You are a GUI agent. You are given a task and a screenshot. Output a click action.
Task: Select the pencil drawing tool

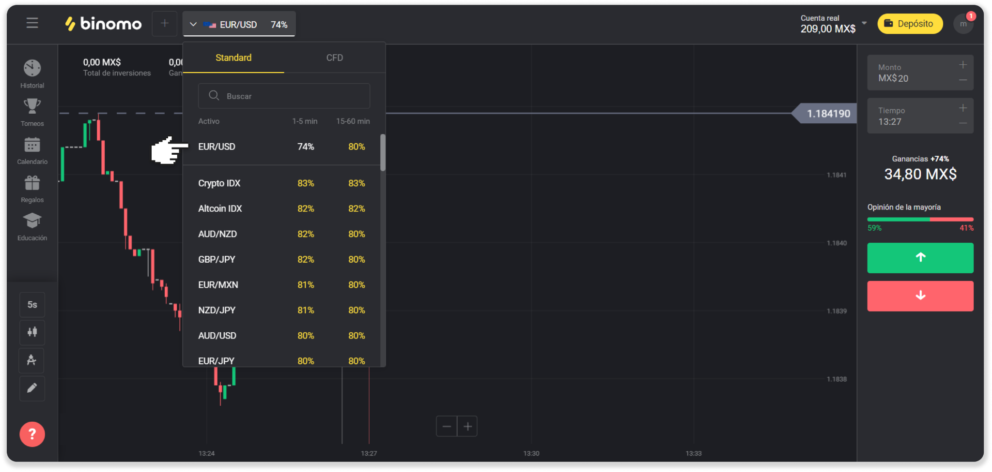click(x=32, y=388)
